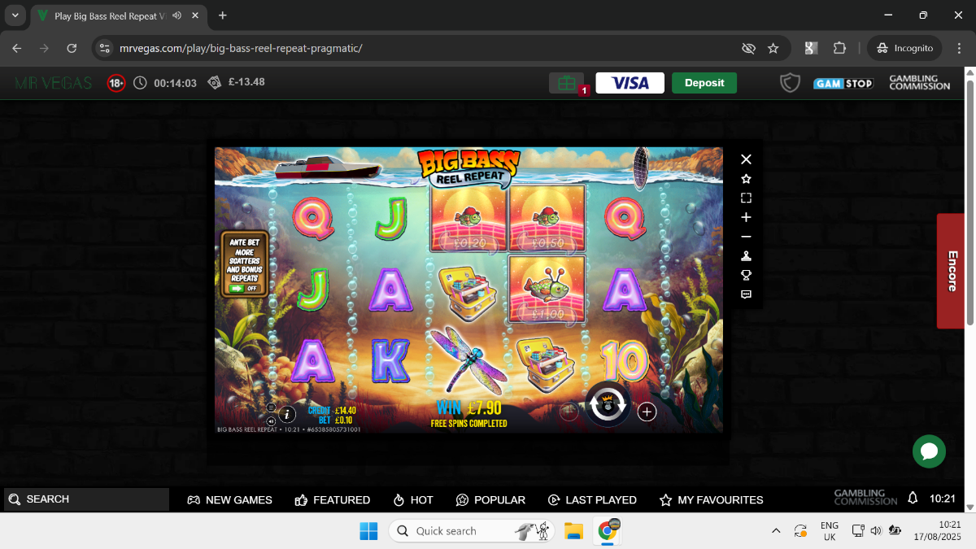Decrease bet with the minus button beside spin
Viewport: 976px width, 549px height.
click(x=569, y=412)
